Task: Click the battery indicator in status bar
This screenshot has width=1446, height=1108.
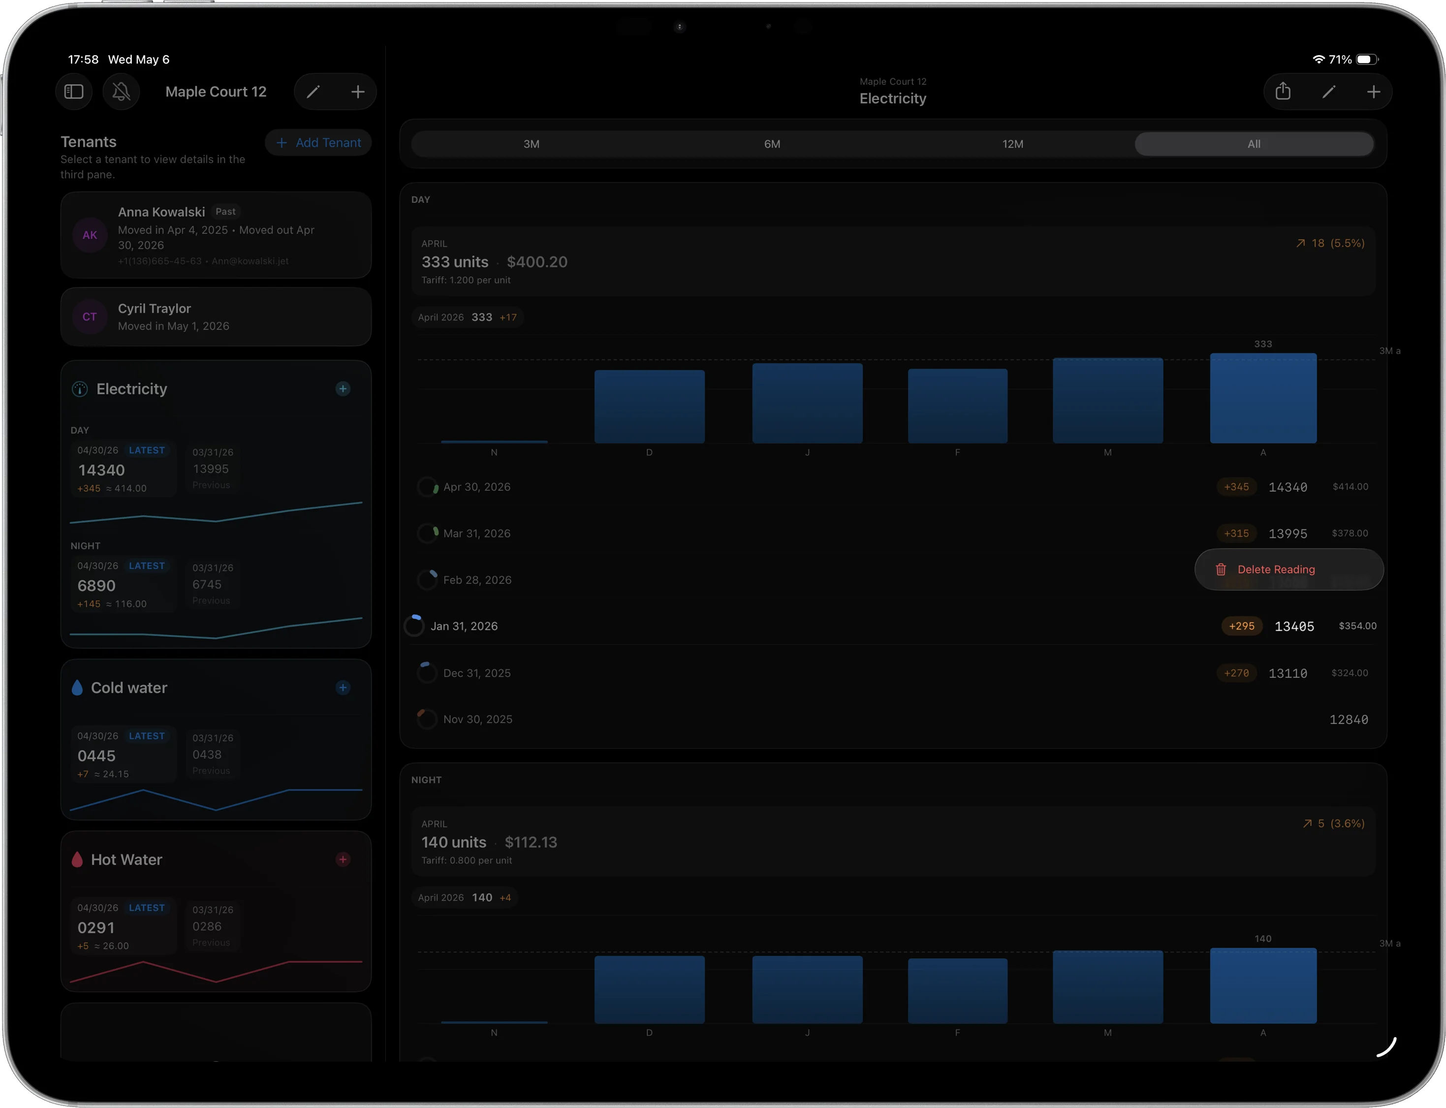Action: 1367,60
